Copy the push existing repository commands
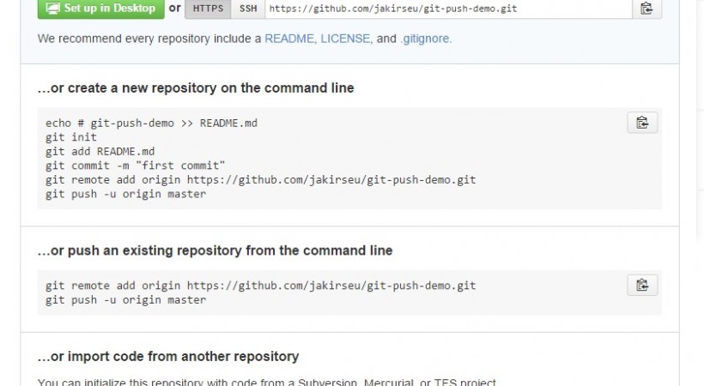The height and width of the screenshot is (386, 704). click(641, 285)
